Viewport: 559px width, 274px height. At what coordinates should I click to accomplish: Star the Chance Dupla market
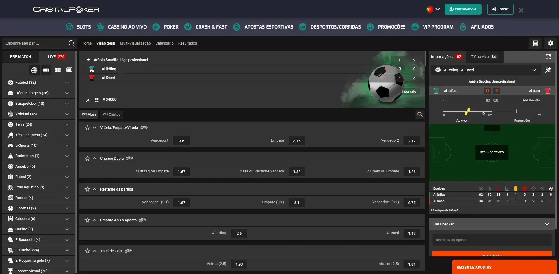(87, 159)
